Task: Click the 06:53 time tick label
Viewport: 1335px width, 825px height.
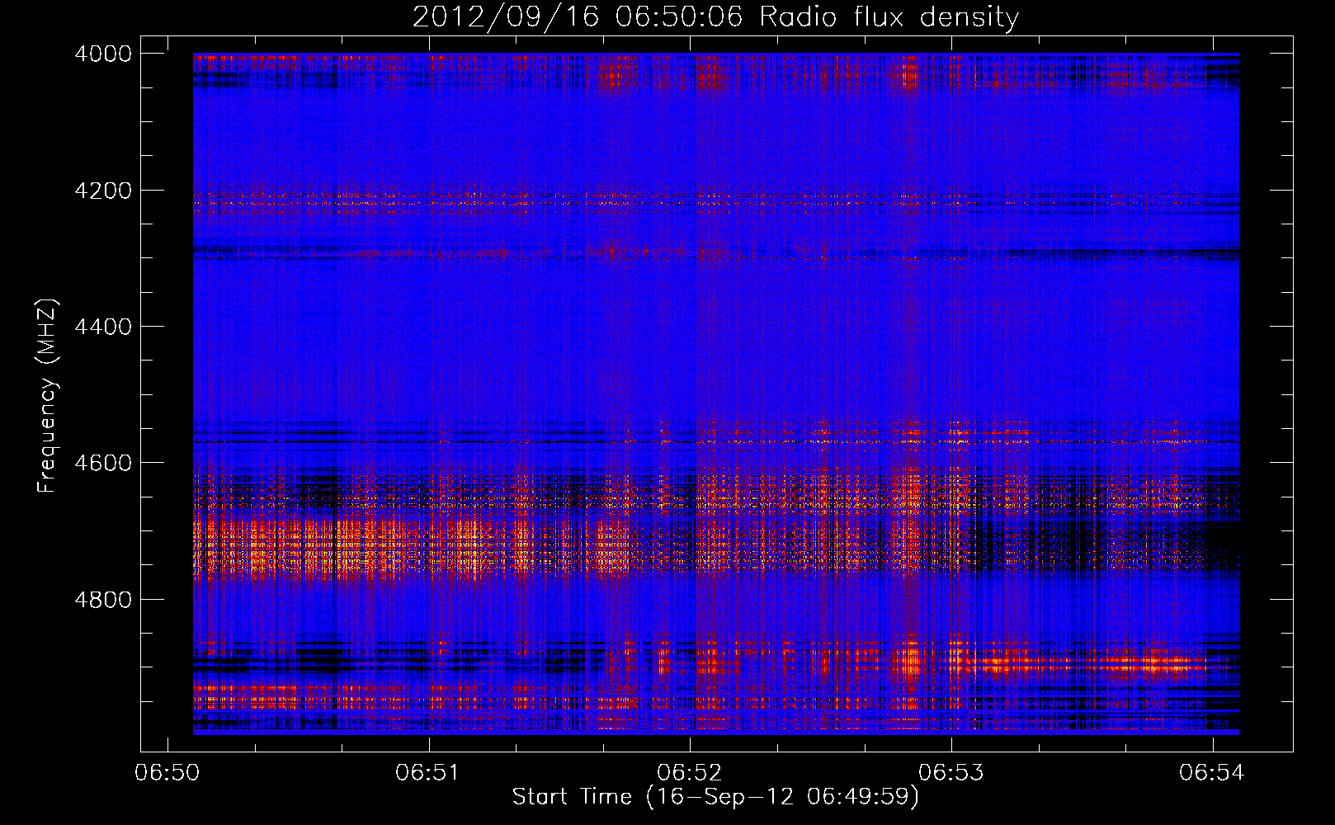Action: 951,773
